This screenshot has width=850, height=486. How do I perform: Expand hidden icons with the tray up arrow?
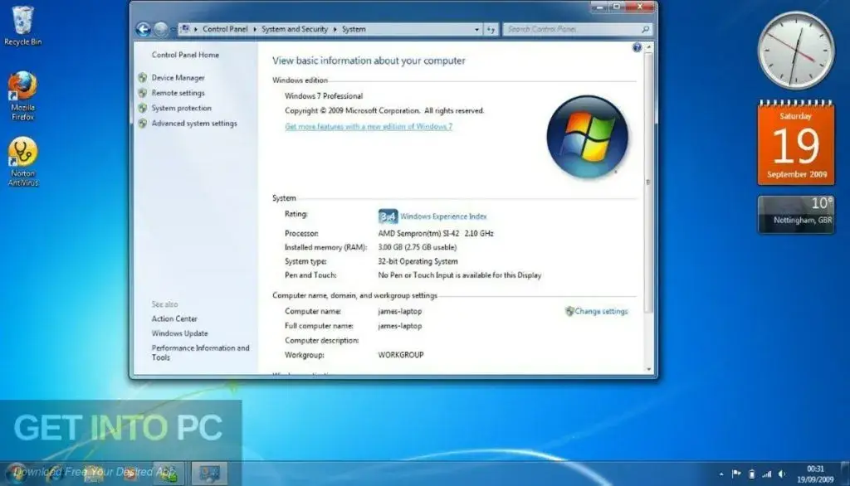(x=721, y=474)
